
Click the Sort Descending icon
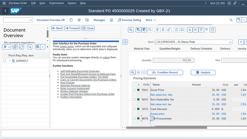point(195,30)
